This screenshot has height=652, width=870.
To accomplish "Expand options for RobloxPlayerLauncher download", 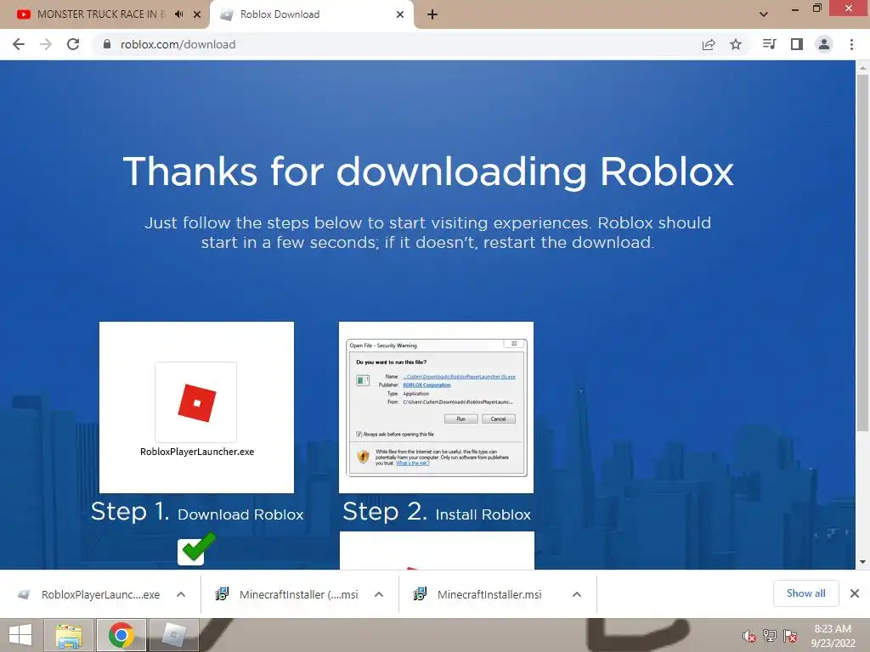I will (181, 594).
